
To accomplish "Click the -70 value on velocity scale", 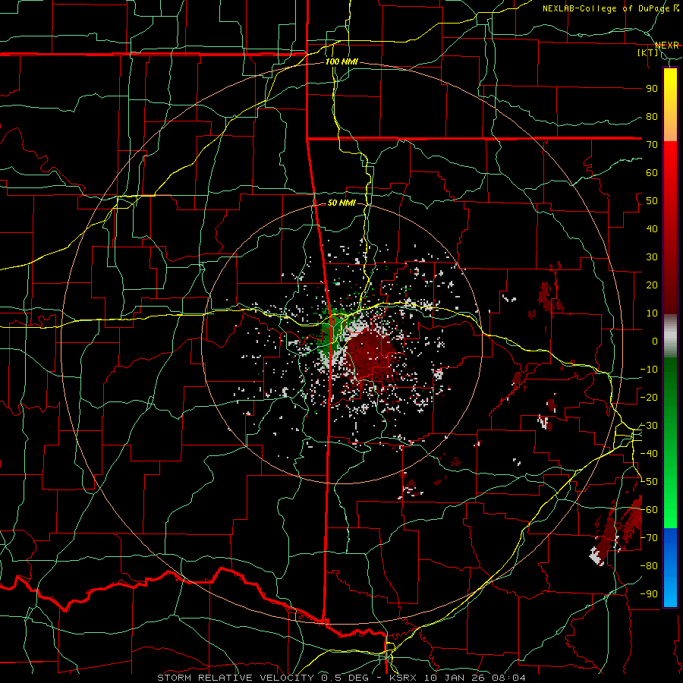I will pos(649,538).
